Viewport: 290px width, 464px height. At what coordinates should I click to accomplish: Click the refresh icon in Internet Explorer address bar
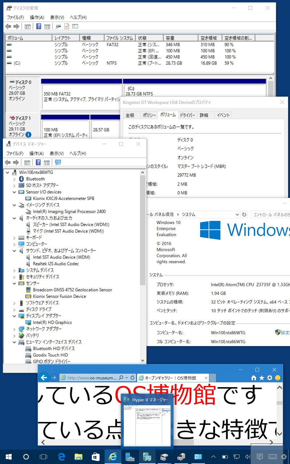pos(133,378)
